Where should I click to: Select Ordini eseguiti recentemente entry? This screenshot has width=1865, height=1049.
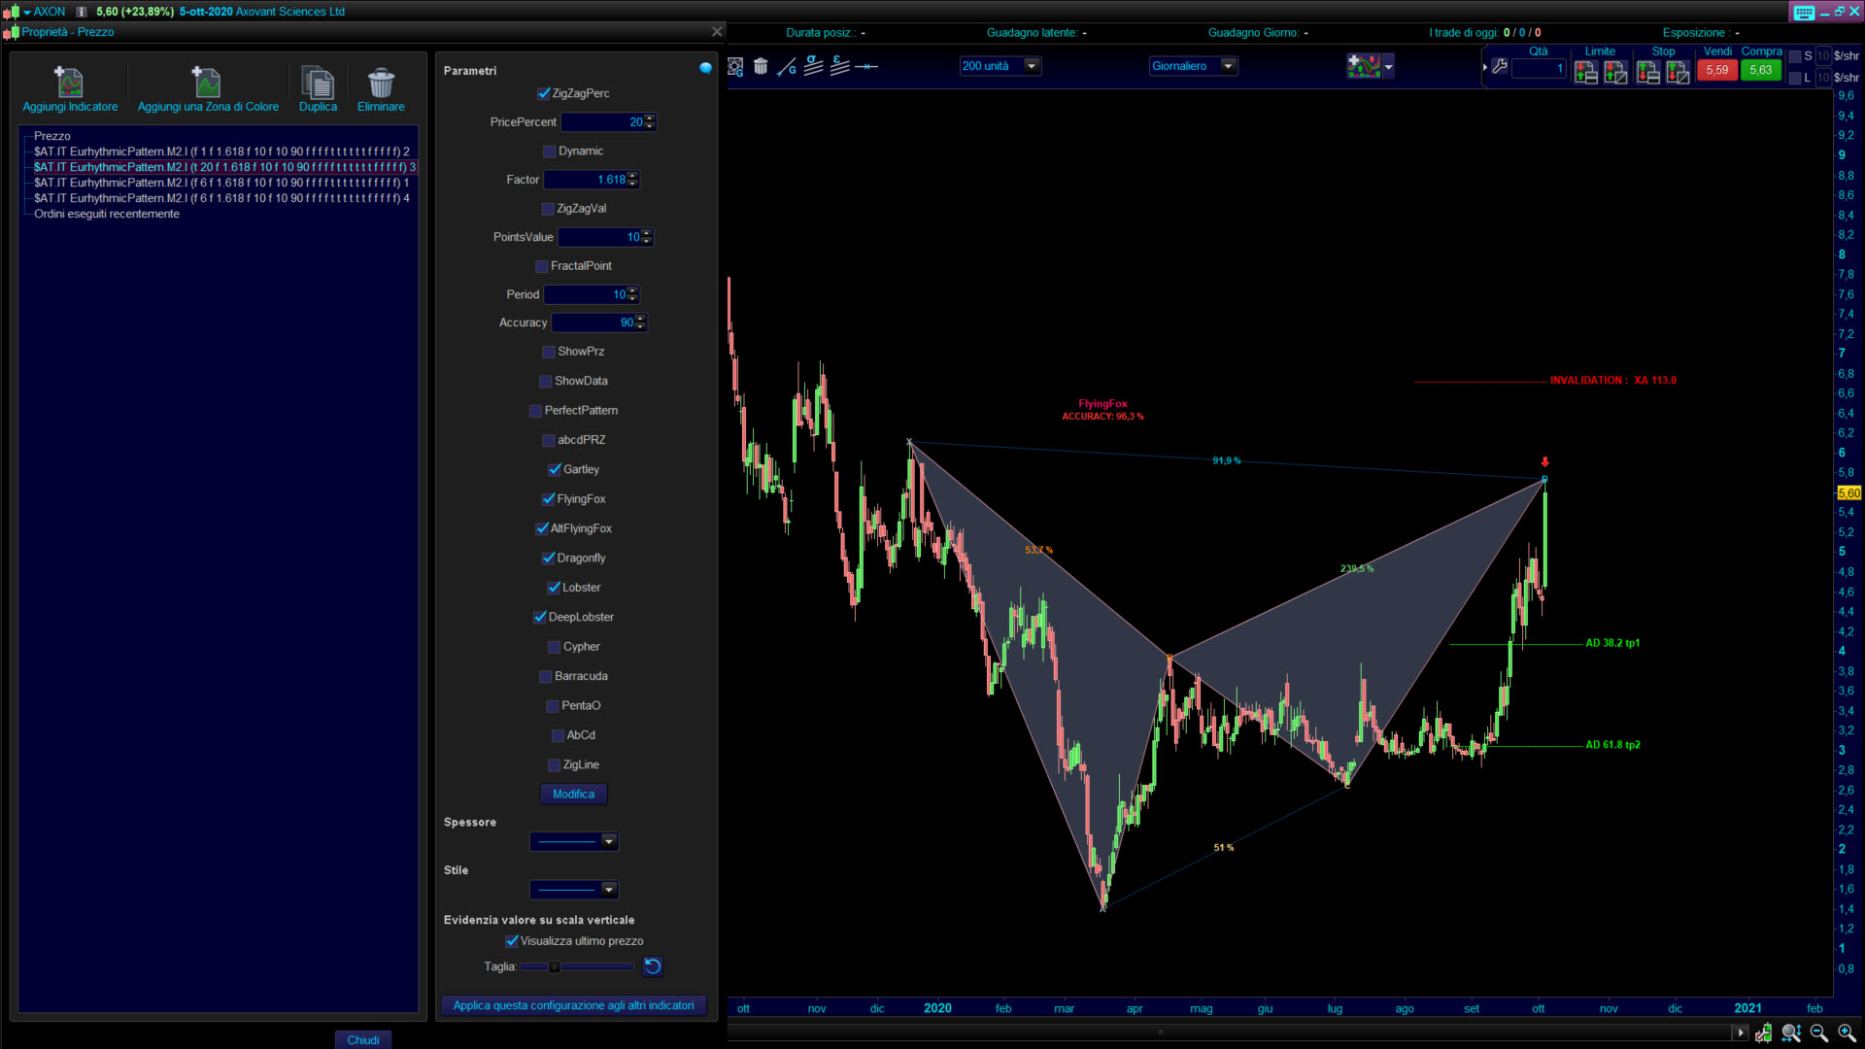107,214
